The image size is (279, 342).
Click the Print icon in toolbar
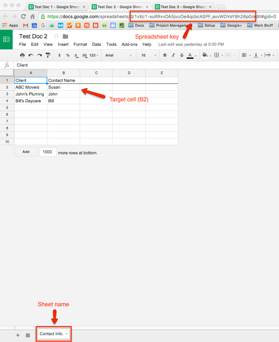pos(22,55)
